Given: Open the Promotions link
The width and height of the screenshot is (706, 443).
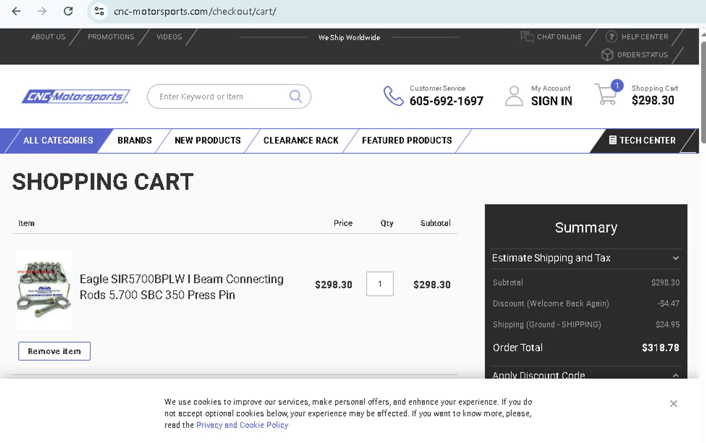Looking at the screenshot, I should tap(111, 37).
